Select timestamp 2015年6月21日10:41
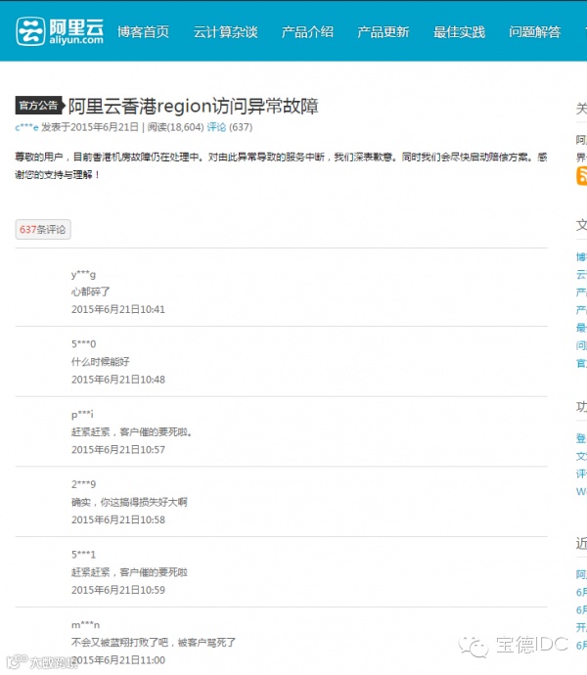Image resolution: width=587 pixels, height=675 pixels. pyautogui.click(x=118, y=309)
